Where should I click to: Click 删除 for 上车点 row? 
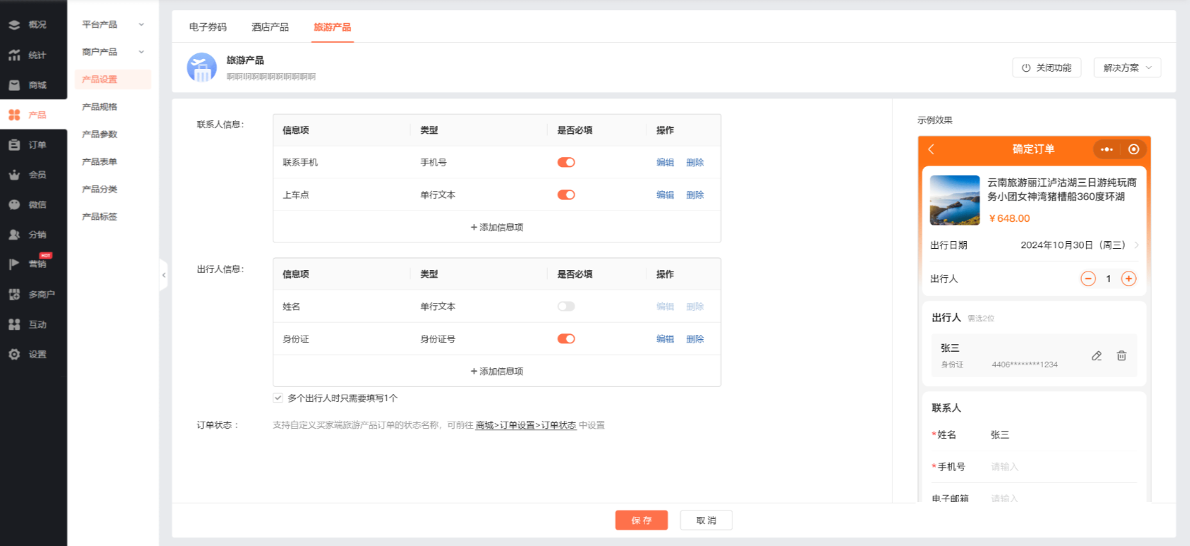pos(695,195)
